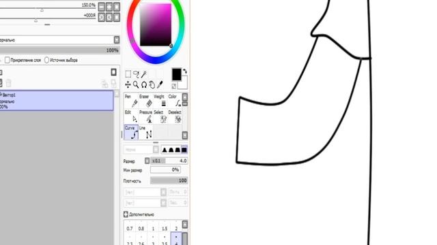Image resolution: width=437 pixels, height=245 pixels.
Task: Choose the vector Color tool
Action: pos(175,101)
